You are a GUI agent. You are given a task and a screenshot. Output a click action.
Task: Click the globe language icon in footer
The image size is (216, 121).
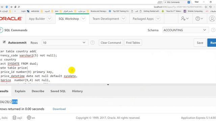point(29,118)
